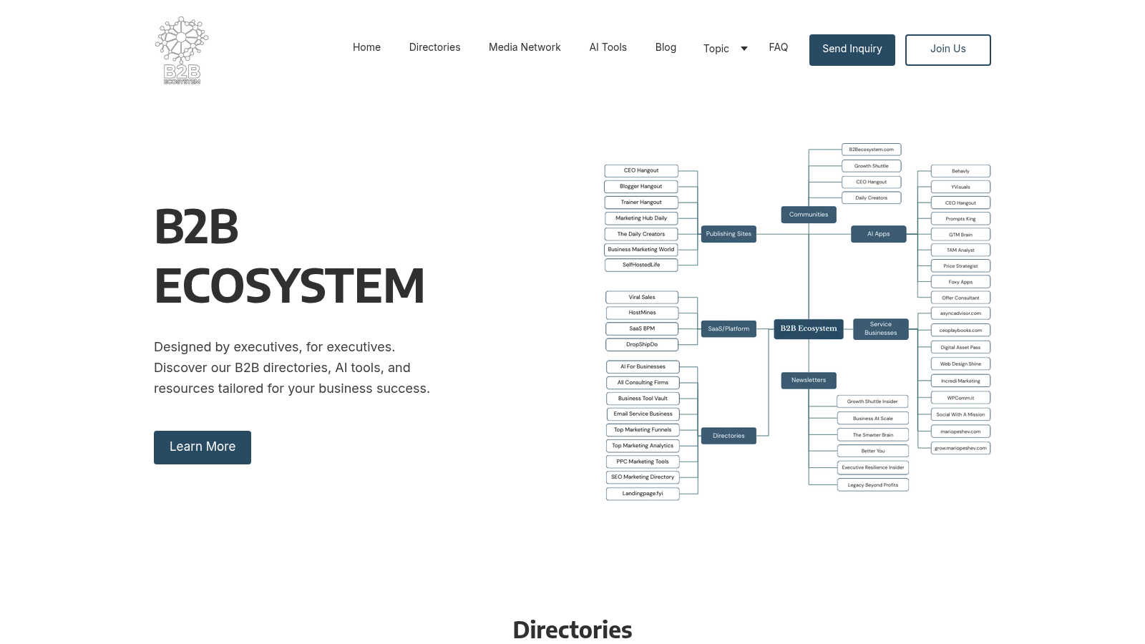The width and height of the screenshot is (1145, 644).
Task: Click the Service Businesses diagram node
Action: coord(881,328)
